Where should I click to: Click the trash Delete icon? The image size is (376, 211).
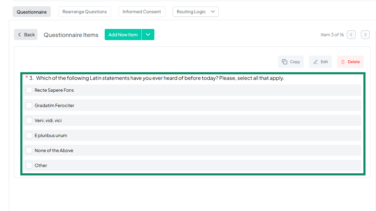pyautogui.click(x=343, y=61)
